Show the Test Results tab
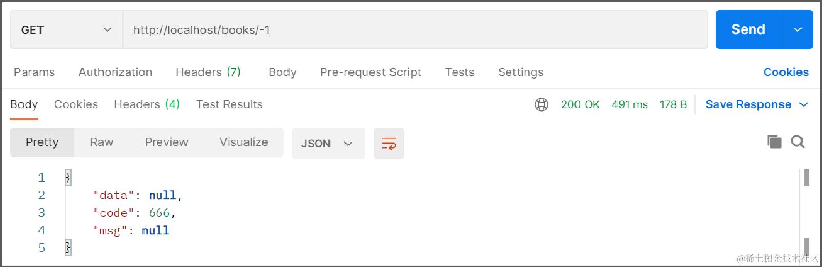Screen dimensions: 822x267 click(229, 105)
